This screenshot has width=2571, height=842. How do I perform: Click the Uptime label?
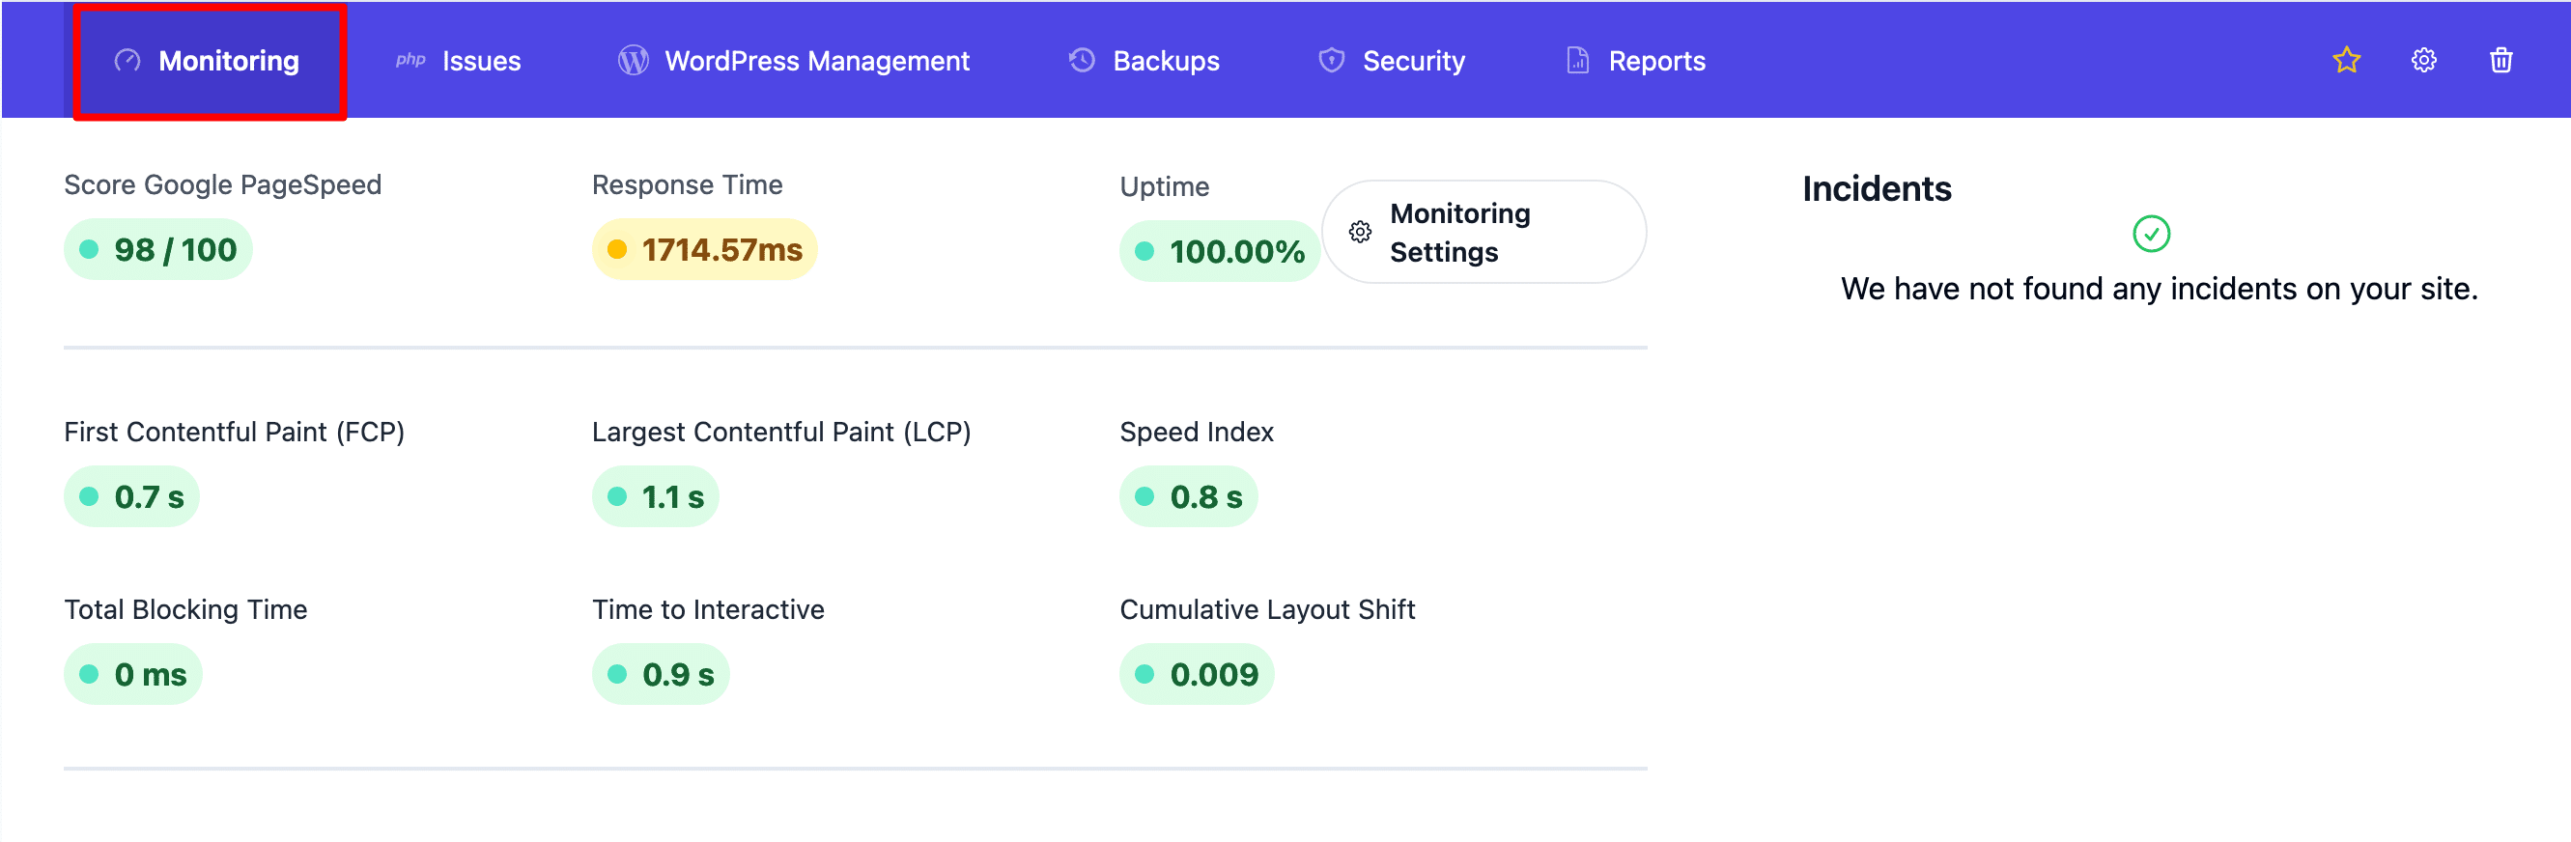(x=1164, y=186)
